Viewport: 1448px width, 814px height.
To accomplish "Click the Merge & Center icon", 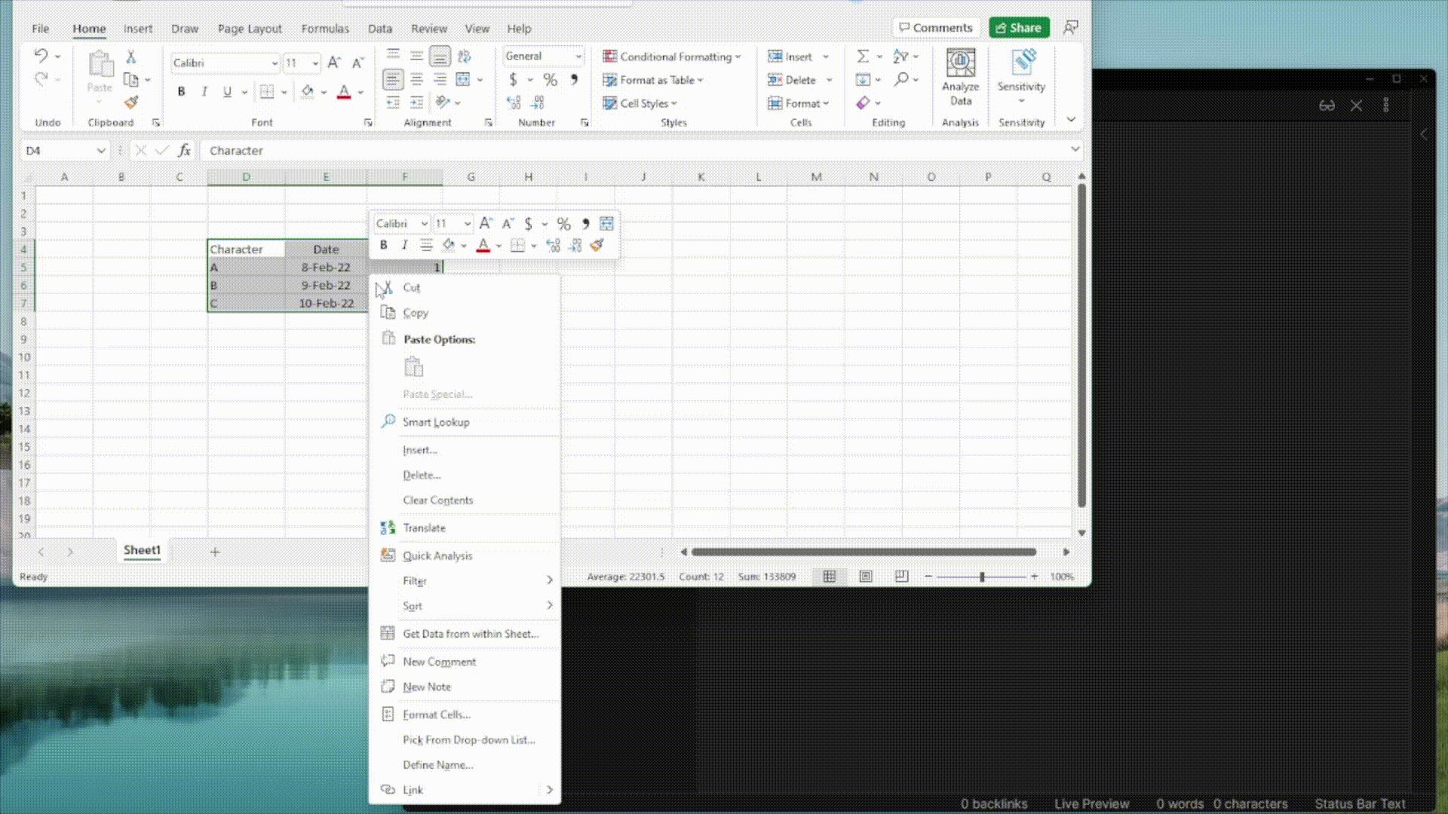I will 463,79.
